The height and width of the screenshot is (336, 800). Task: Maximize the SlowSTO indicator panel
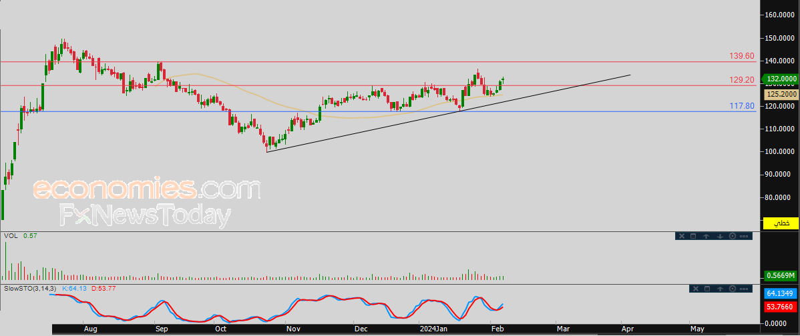coord(707,289)
